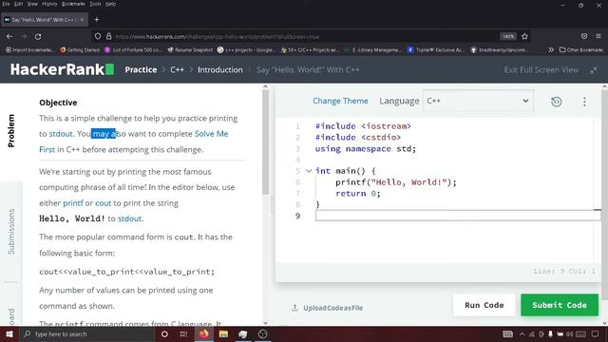
Task: Open the notification center icon
Action: pos(596,333)
